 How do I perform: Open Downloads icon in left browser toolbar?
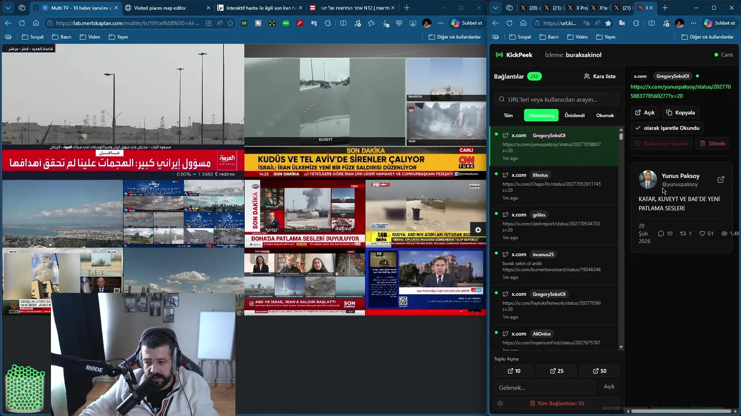pos(385,23)
